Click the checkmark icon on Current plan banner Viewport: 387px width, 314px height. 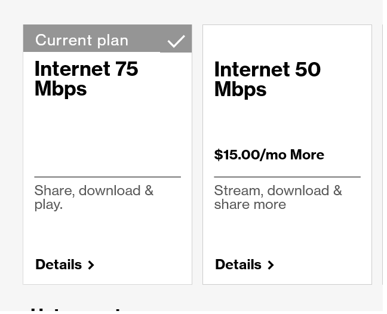pyautogui.click(x=176, y=41)
